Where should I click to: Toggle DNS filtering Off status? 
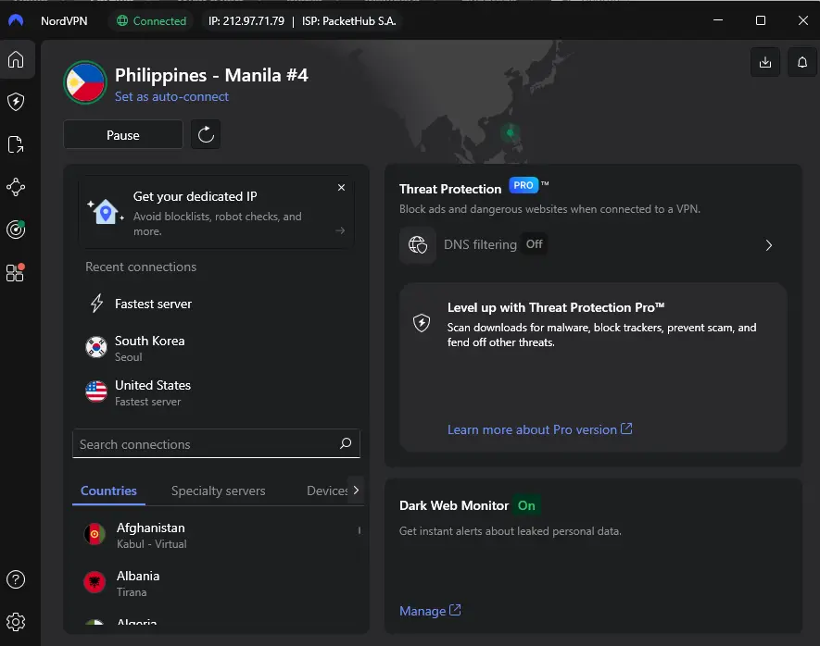pyautogui.click(x=534, y=244)
